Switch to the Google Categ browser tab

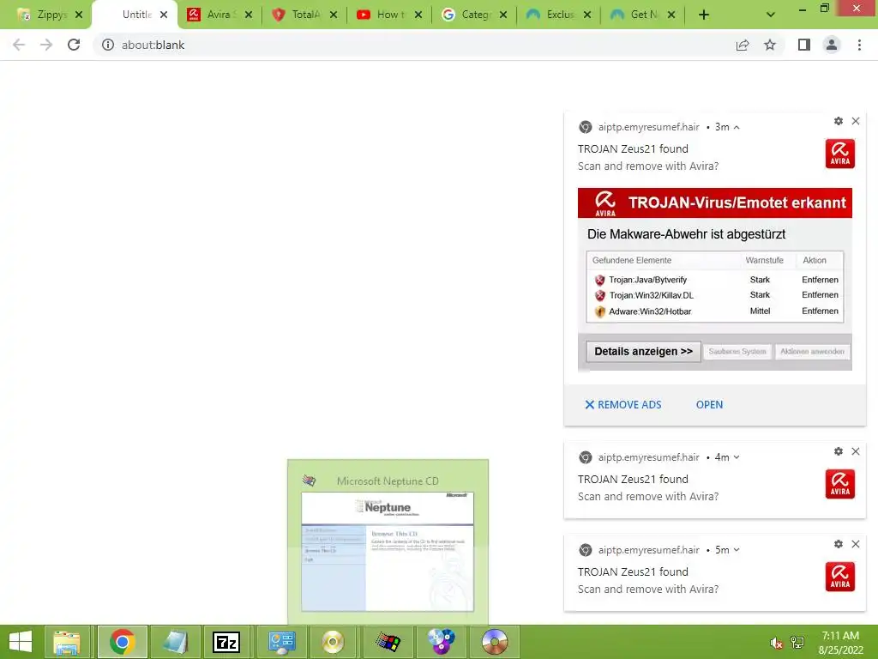click(x=473, y=15)
